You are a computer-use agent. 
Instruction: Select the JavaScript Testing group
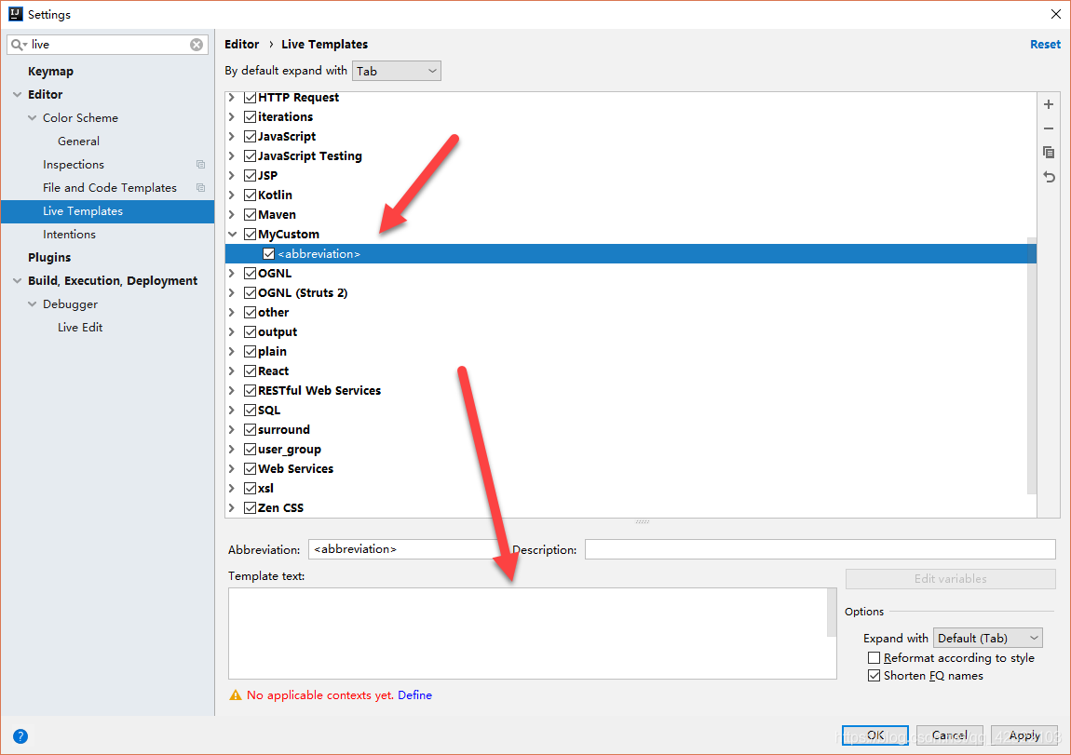(x=310, y=155)
